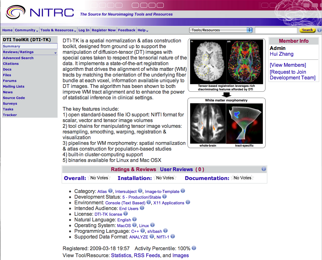
Task: Open the Help dropdown menu
Action: 143,30
